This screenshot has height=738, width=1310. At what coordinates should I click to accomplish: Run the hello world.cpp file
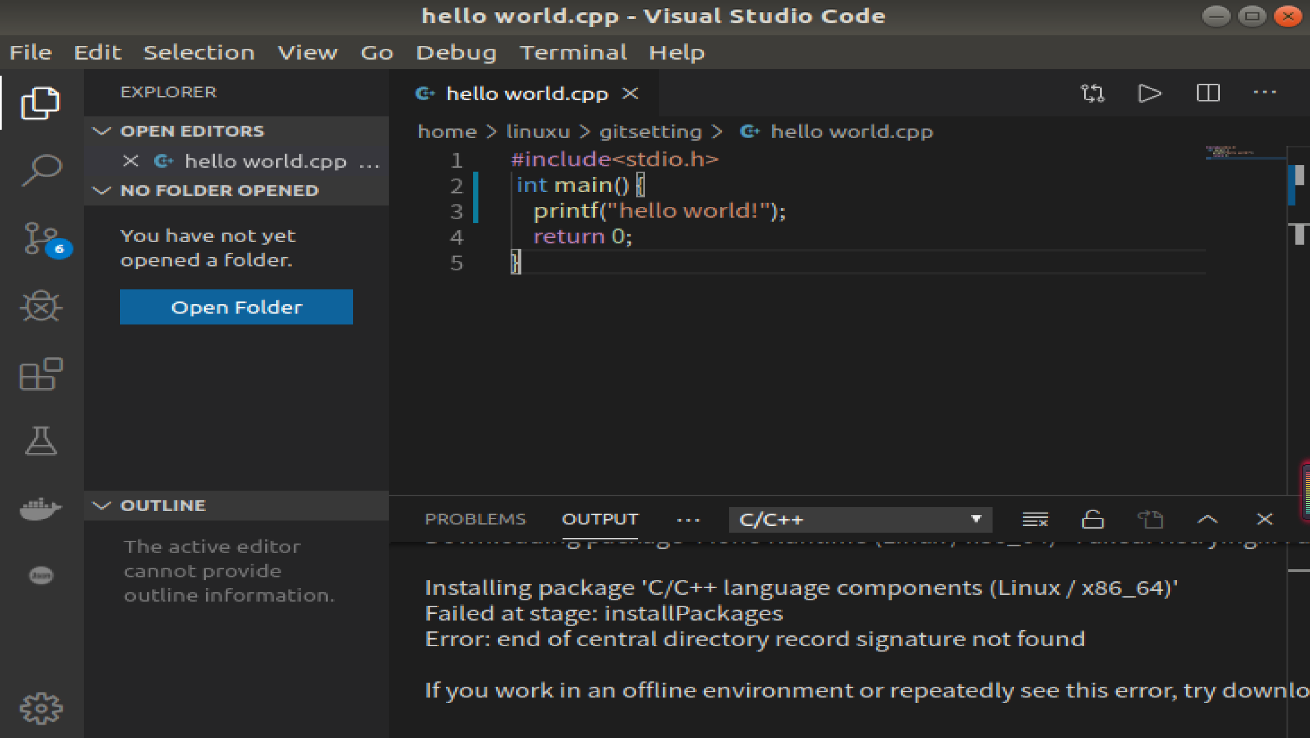(1150, 93)
